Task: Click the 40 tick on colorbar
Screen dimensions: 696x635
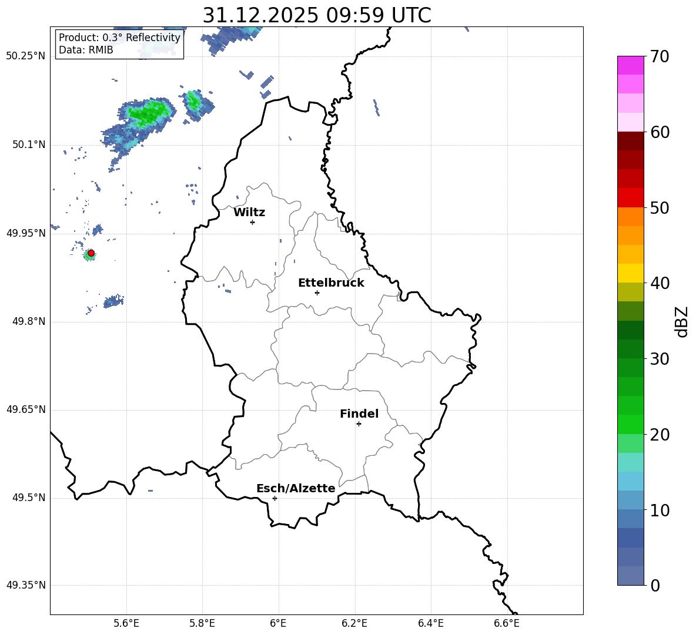Action: (660, 283)
